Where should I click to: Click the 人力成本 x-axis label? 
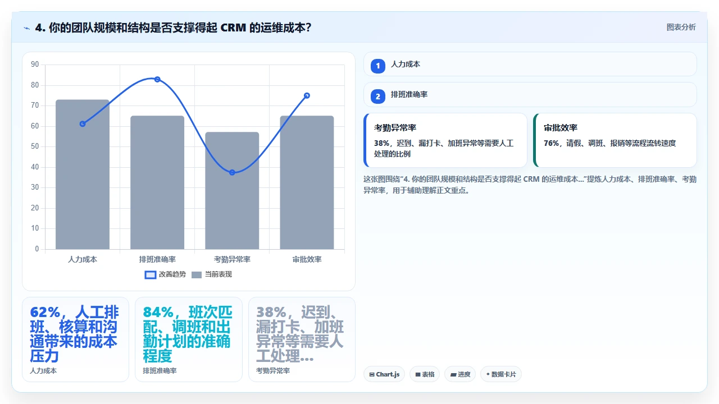coord(83,259)
